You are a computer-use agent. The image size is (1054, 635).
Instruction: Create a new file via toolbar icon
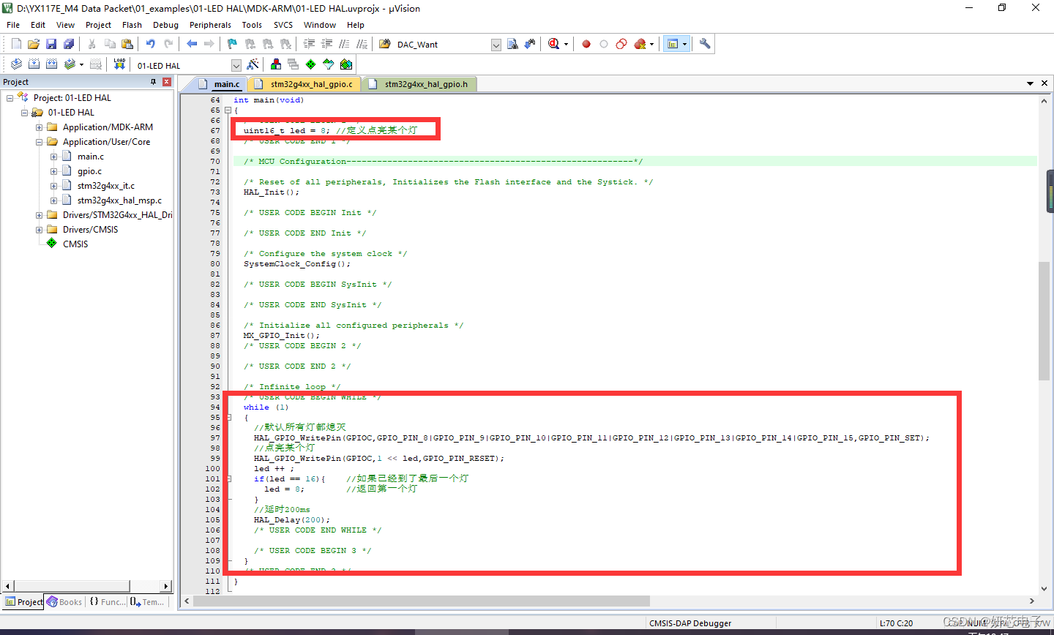16,44
